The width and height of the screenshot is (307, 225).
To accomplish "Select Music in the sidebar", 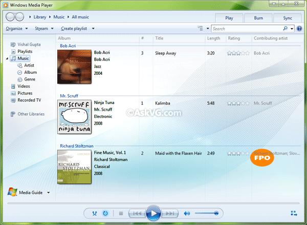I will [20, 58].
